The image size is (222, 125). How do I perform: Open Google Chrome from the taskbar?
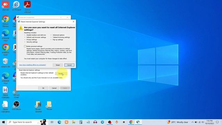tap(131, 122)
